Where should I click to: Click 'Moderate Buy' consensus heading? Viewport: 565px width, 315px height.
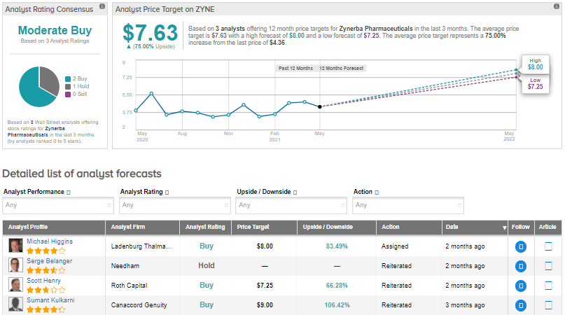[x=55, y=30]
